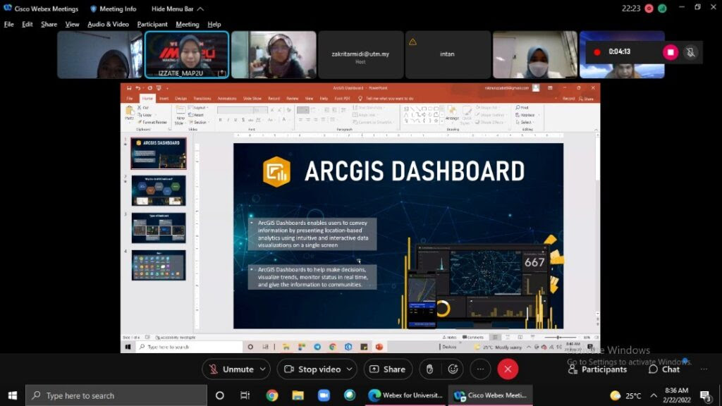Open more options ellipsis in control bar
722x406 pixels.
tap(480, 369)
